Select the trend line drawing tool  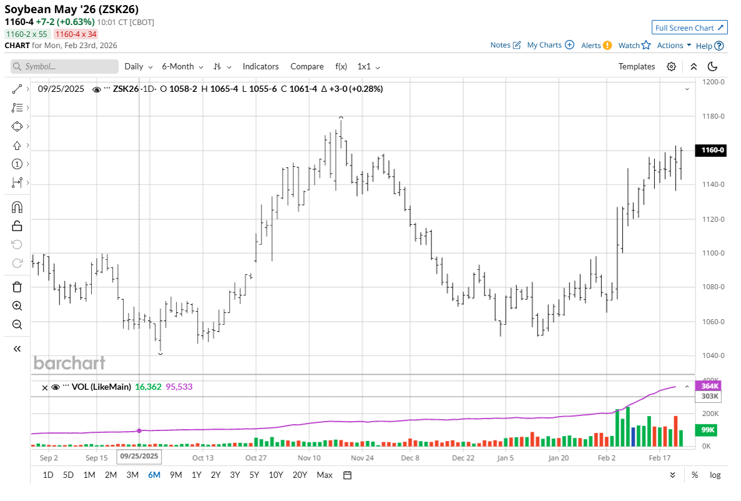click(17, 89)
